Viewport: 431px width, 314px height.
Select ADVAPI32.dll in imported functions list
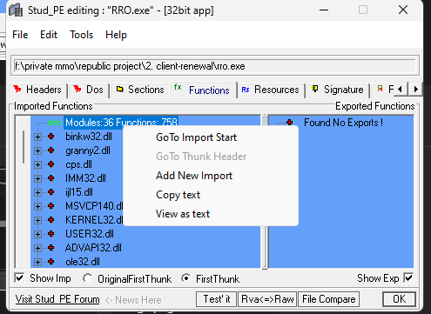click(x=93, y=248)
